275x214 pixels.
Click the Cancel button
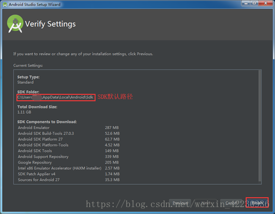[x=231, y=203]
